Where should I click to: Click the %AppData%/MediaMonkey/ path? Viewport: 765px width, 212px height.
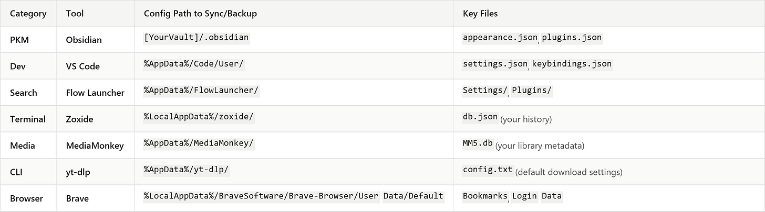(x=199, y=143)
